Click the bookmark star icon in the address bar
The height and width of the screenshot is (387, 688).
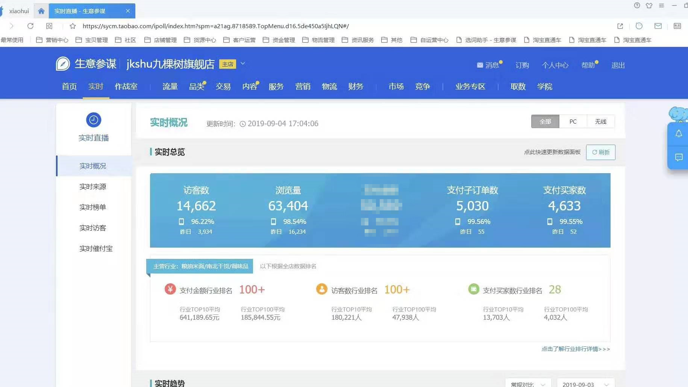(73, 26)
